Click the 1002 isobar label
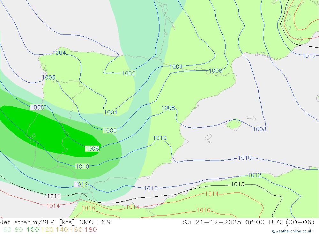This screenshot has width=319, height=234. (129, 73)
